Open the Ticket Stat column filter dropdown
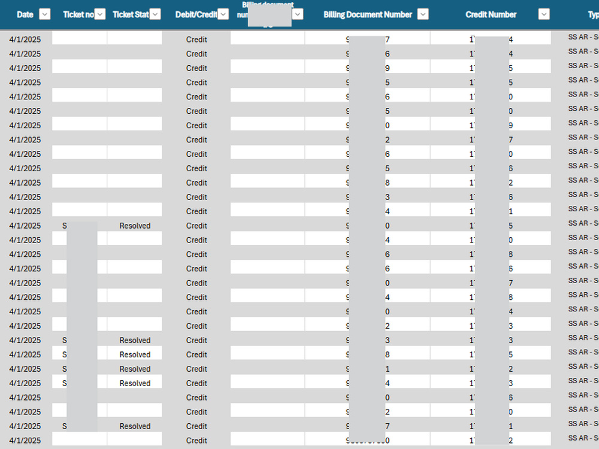The image size is (599, 449). (155, 14)
